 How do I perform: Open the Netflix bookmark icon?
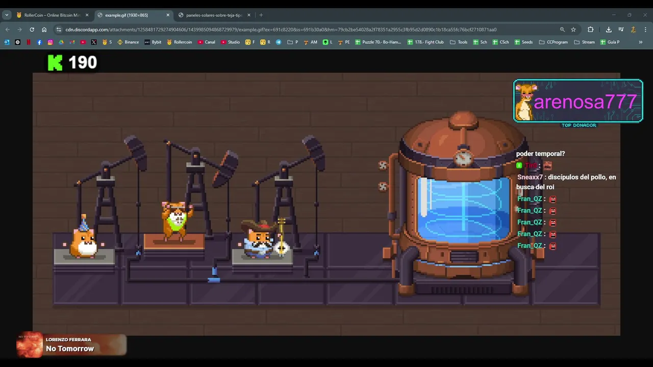(x=29, y=42)
